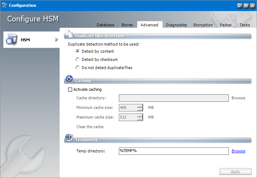Open the Database tab
This screenshot has width=257, height=178.
tap(105, 25)
